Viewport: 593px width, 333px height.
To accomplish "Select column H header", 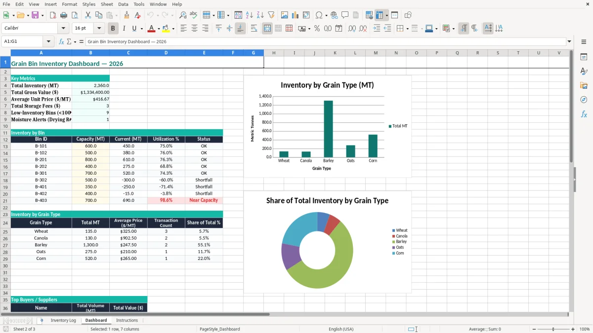I will coord(273,53).
